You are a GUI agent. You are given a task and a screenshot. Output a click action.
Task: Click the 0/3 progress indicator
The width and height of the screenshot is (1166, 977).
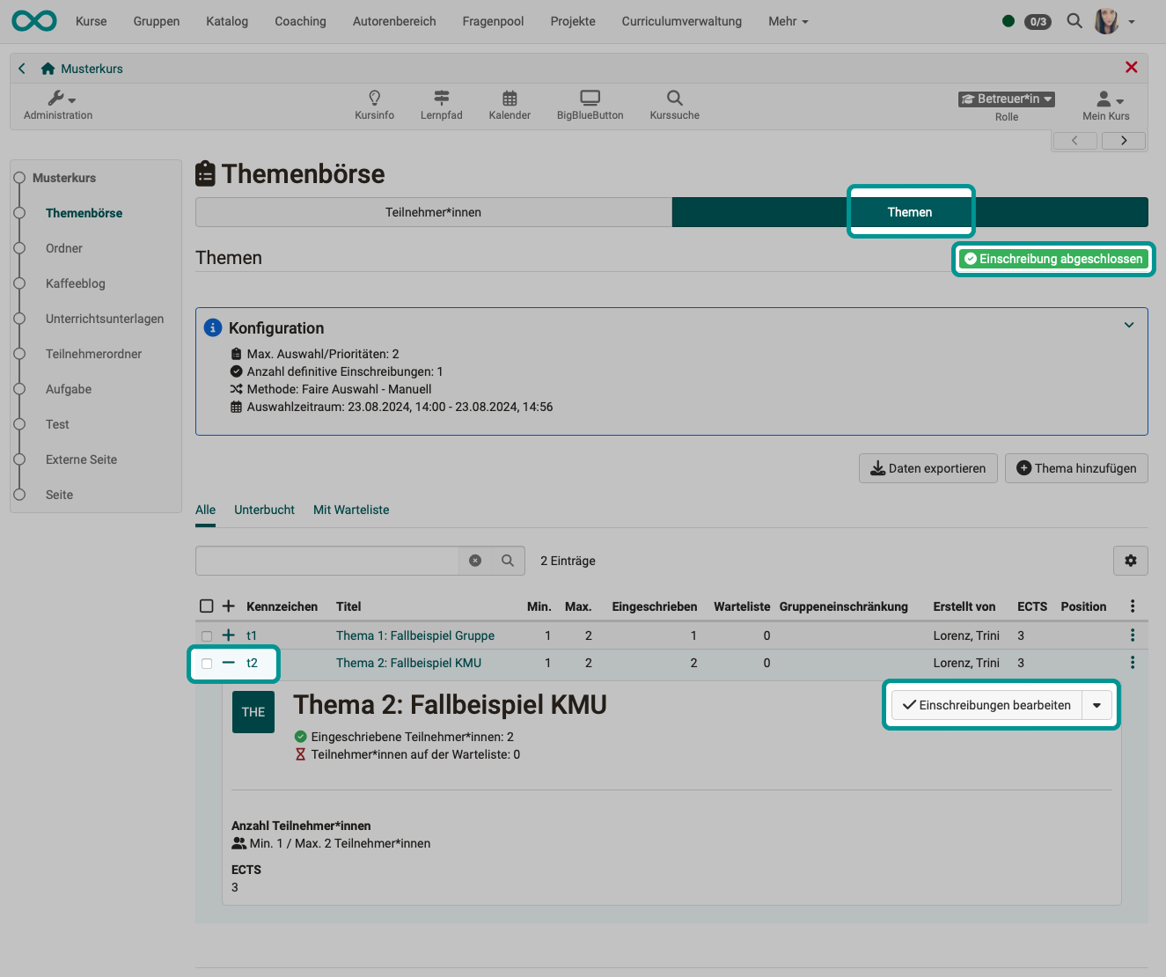(x=1038, y=21)
